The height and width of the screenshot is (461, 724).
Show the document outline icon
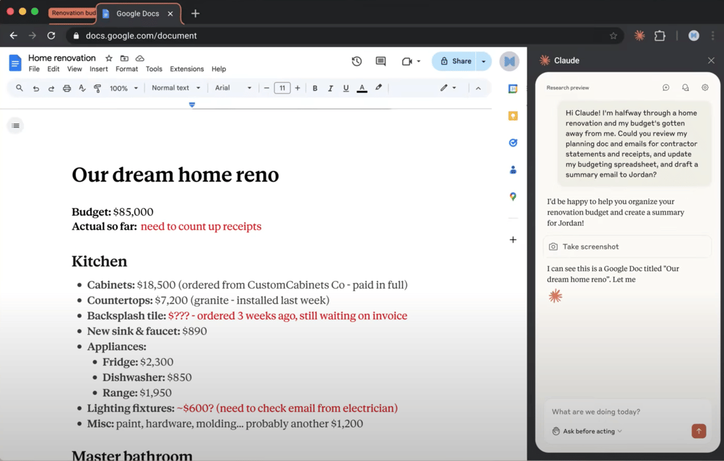pos(16,125)
